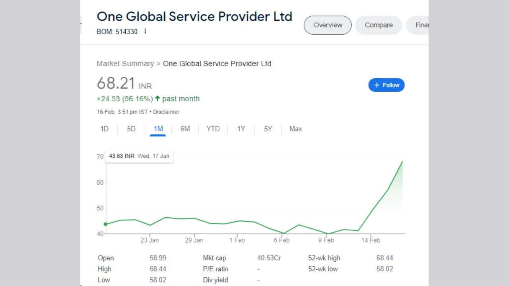
Task: Click the Follow button
Action: point(387,85)
